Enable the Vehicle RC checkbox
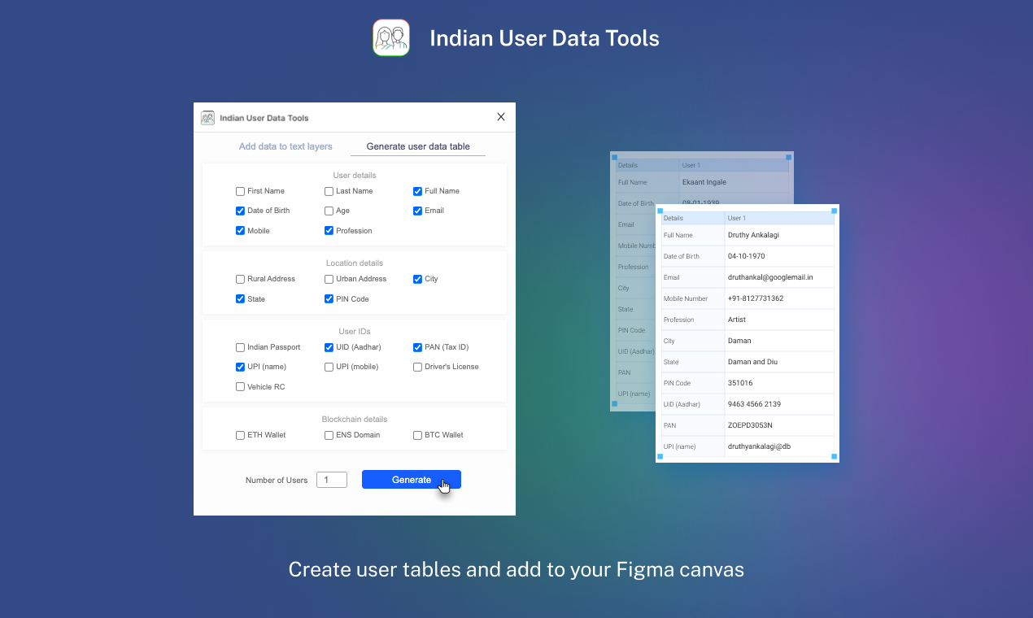The height and width of the screenshot is (618, 1033). click(240, 386)
